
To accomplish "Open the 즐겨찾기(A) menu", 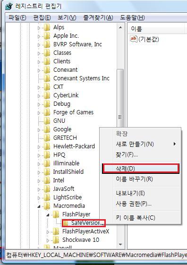I will pos(98,17).
